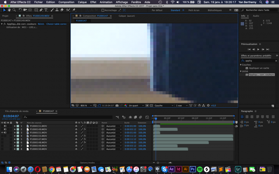279x174 pixels.
Task: Open the Calque menu
Action: click(x=82, y=2)
